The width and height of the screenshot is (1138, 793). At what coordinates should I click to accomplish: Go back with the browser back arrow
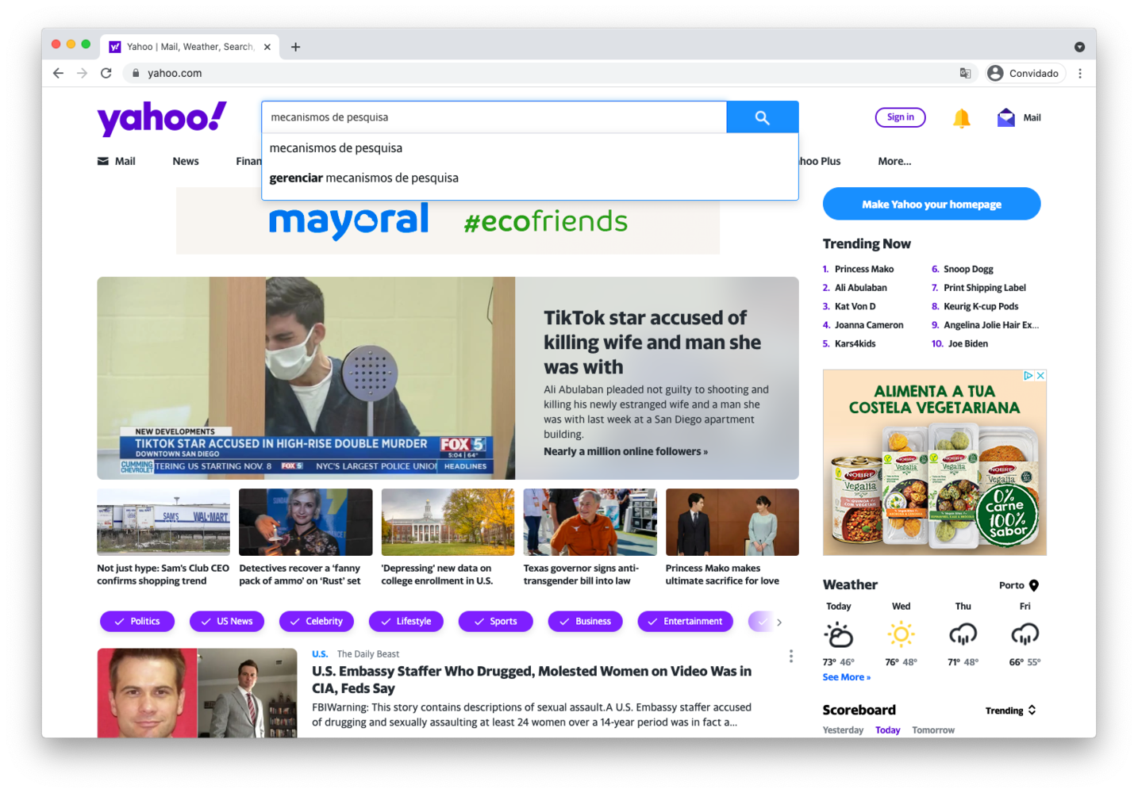click(58, 73)
